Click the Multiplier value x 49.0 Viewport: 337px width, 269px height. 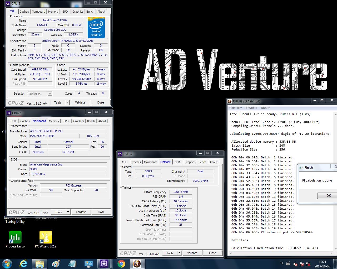[x=40, y=74]
